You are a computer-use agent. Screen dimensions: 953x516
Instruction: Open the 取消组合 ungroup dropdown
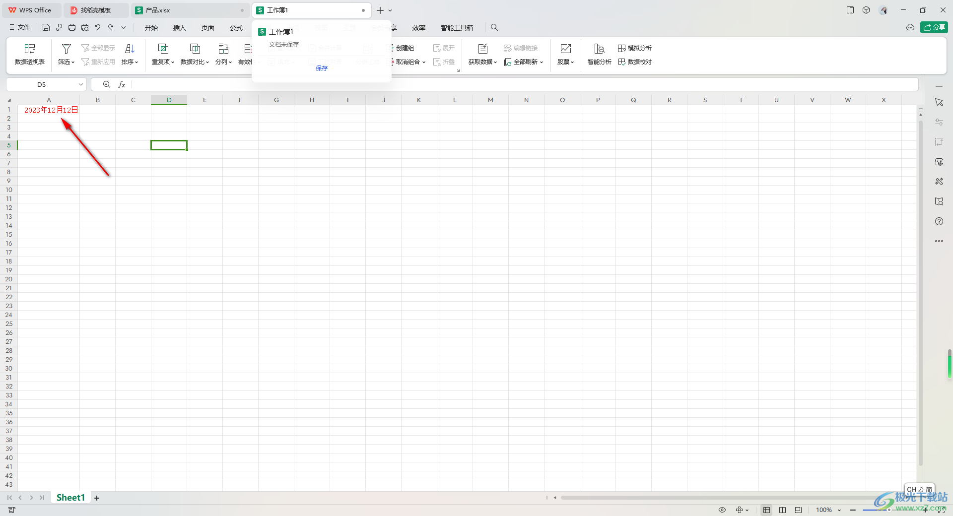[x=407, y=62]
